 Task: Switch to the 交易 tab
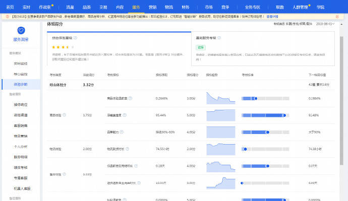coord(103,7)
